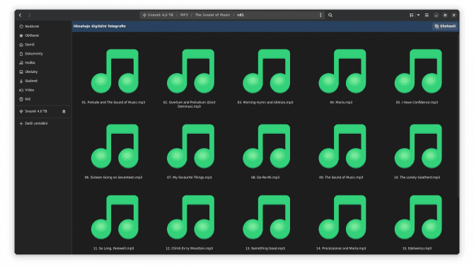Select 02. Overture and Preludium file icon
The height and width of the screenshot is (267, 474).
tap(190, 72)
